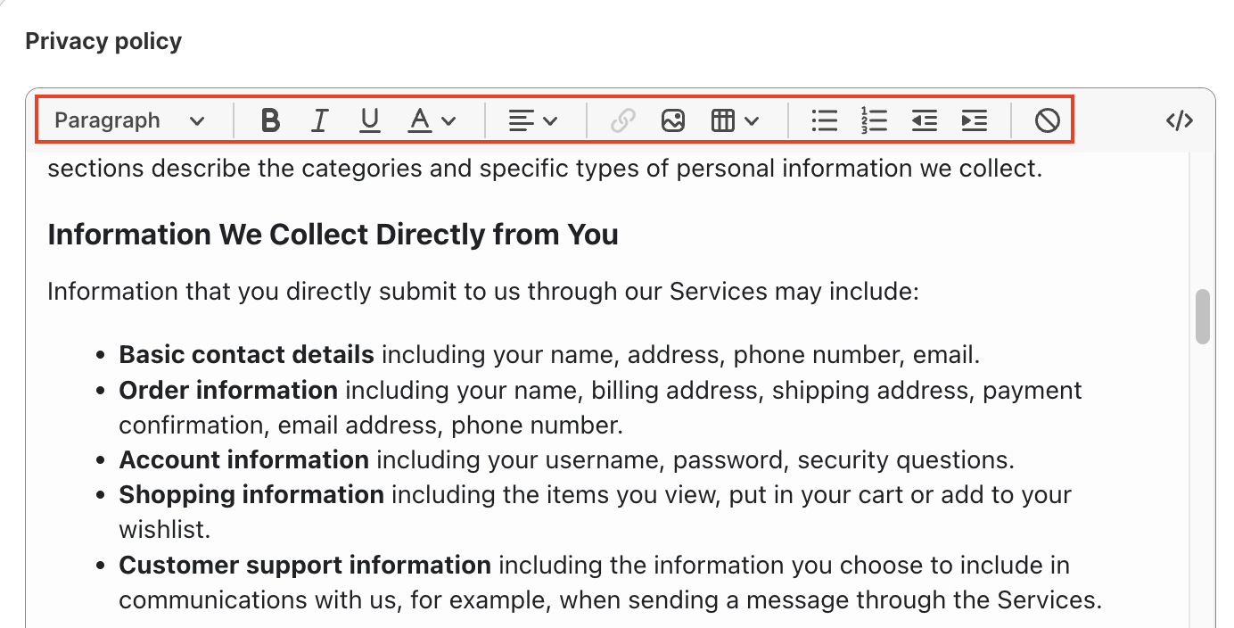The image size is (1234, 628).
Task: Click the 'Information We Collect Directly from You' heading
Action: click(333, 235)
